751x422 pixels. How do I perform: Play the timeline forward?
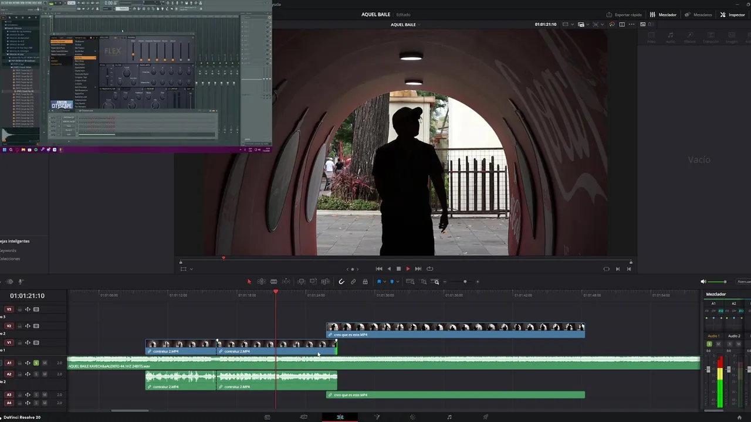(408, 268)
